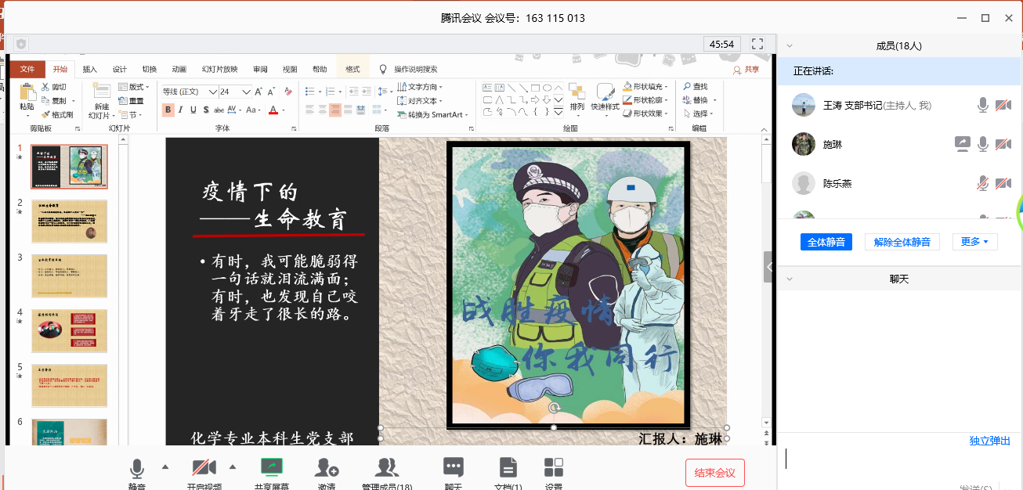Click Find (查找) in editing group
This screenshot has height=490, width=1023.
coord(695,87)
